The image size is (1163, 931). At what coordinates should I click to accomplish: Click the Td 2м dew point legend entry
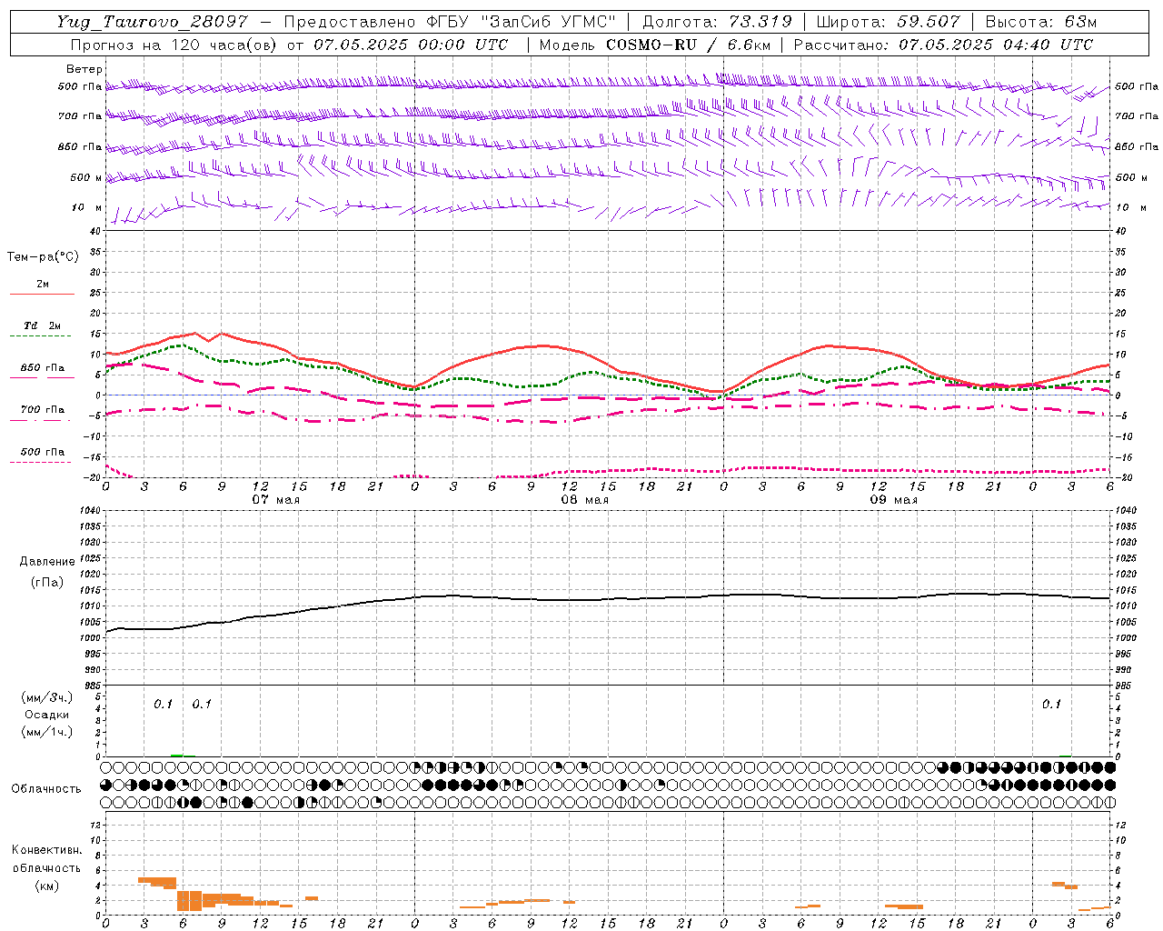[x=43, y=325]
